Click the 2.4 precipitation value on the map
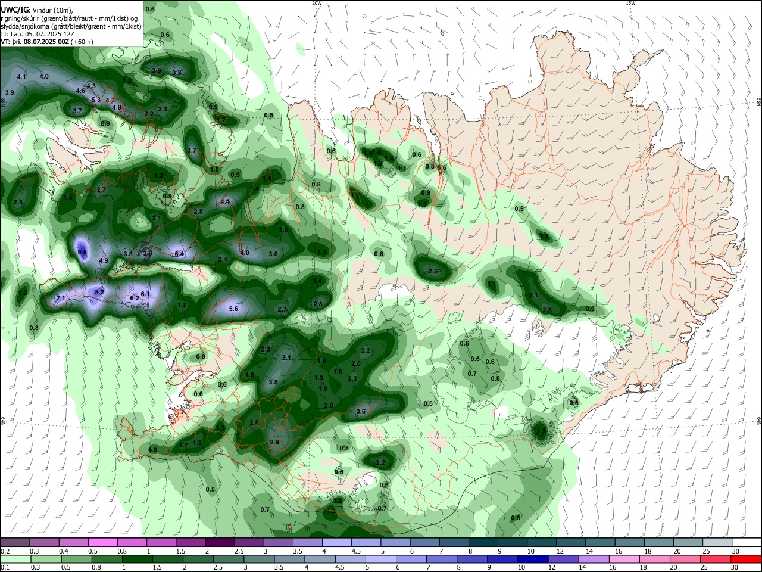762x572 pixels. pos(223,260)
